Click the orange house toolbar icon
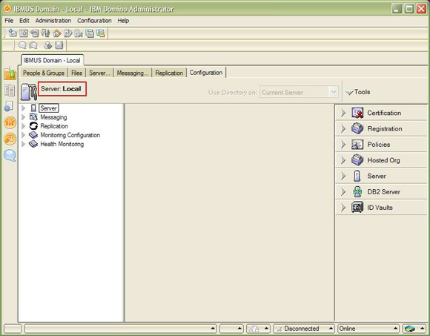This screenshot has height=336, width=430. point(57,33)
